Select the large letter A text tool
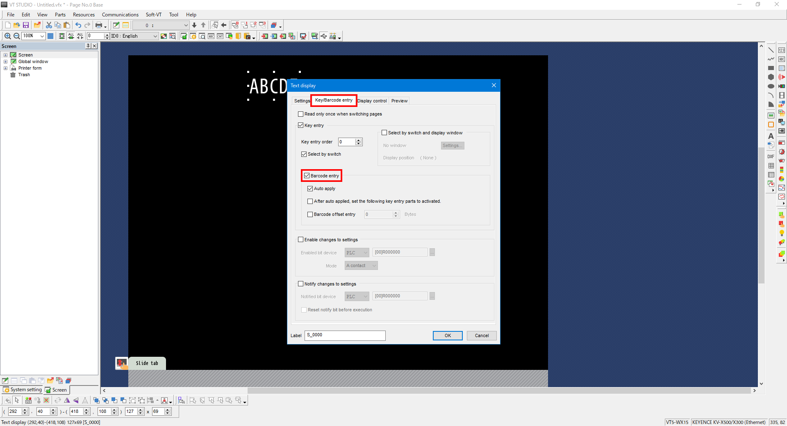787x426 pixels. [x=771, y=136]
